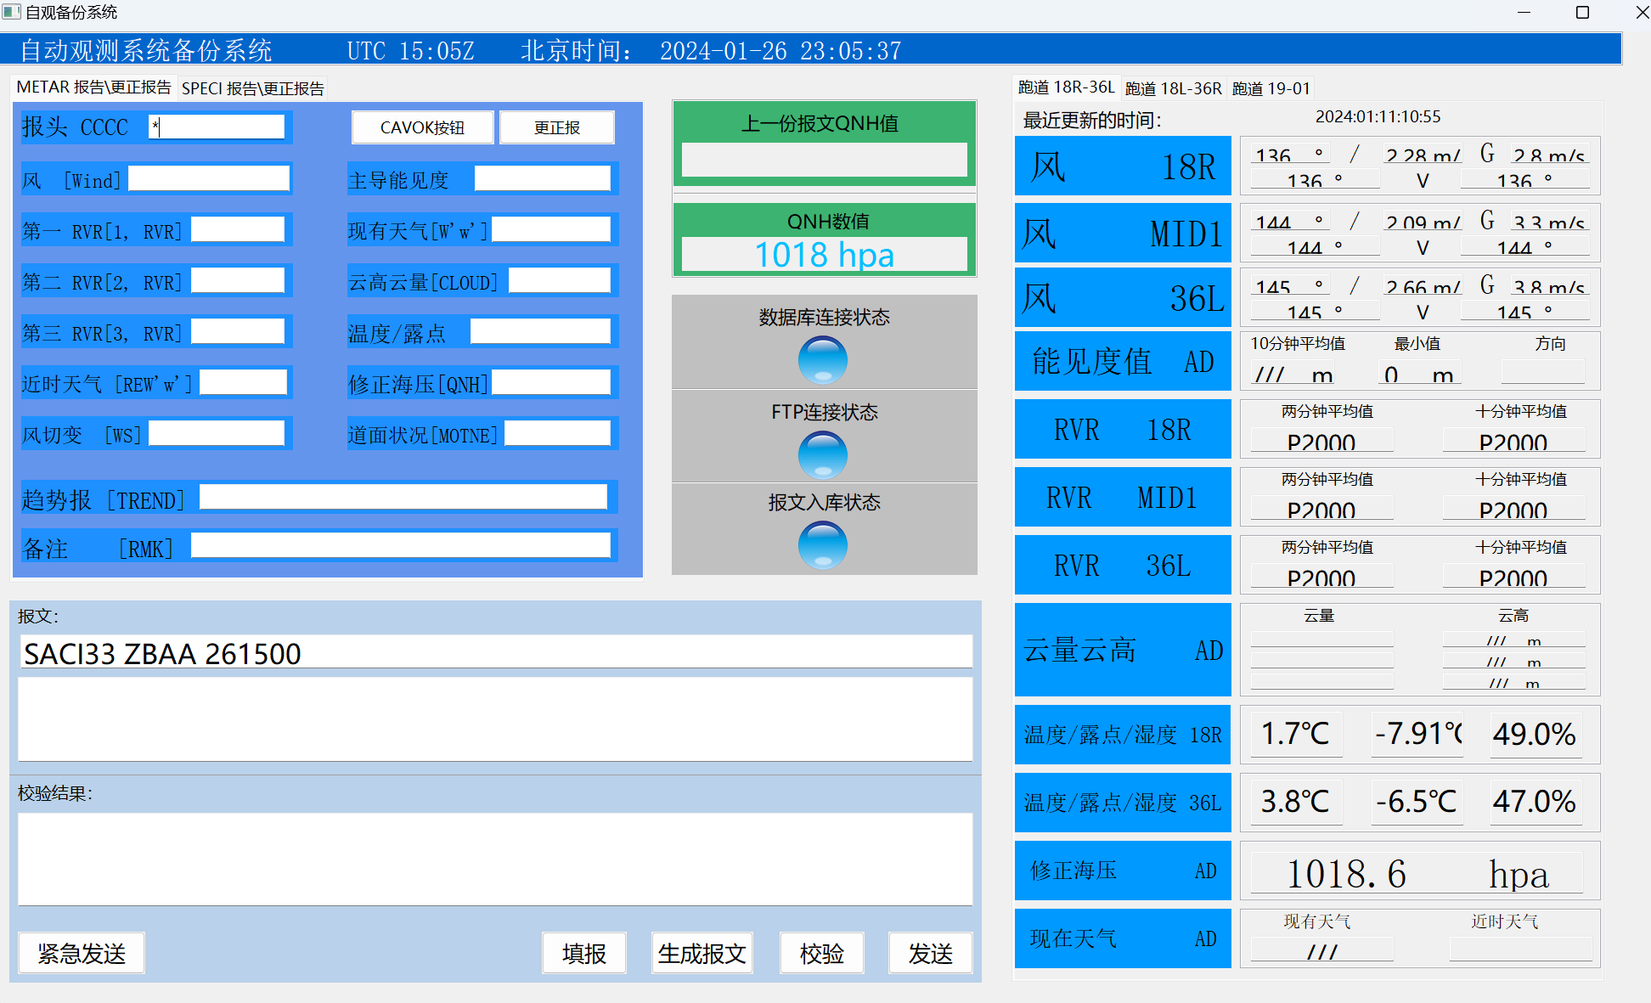Click the 47.0% humidity value

coord(1535,801)
